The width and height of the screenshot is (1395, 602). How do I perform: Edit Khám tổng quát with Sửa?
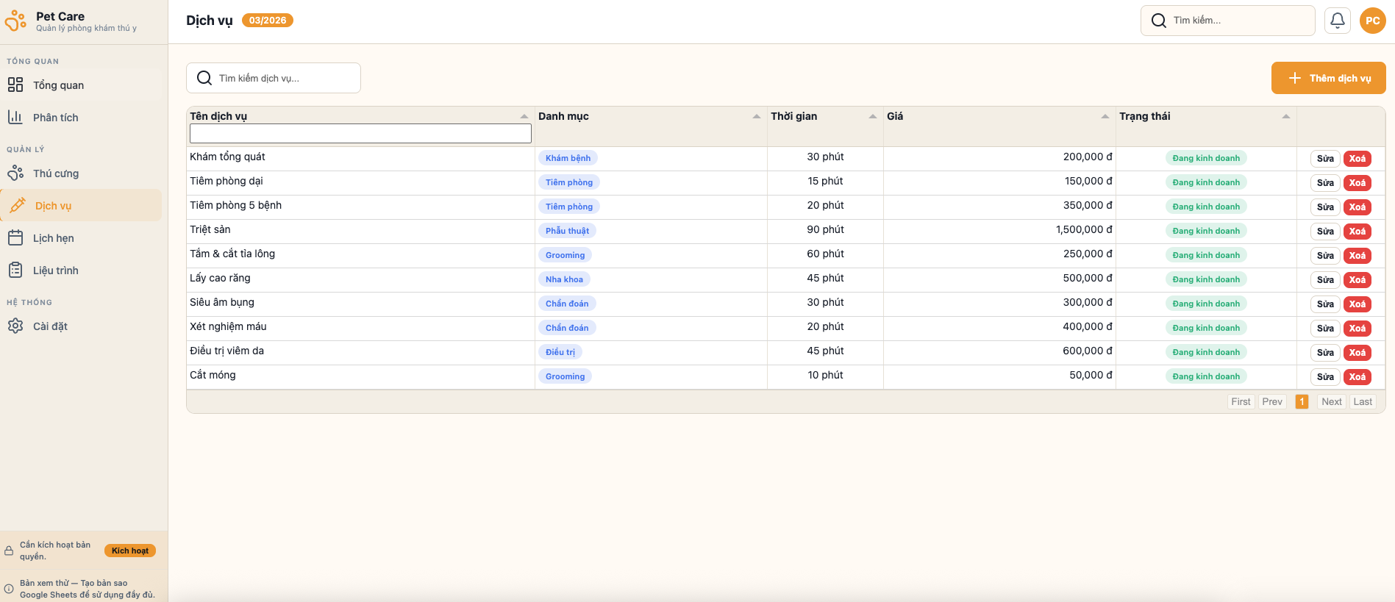[x=1325, y=159]
